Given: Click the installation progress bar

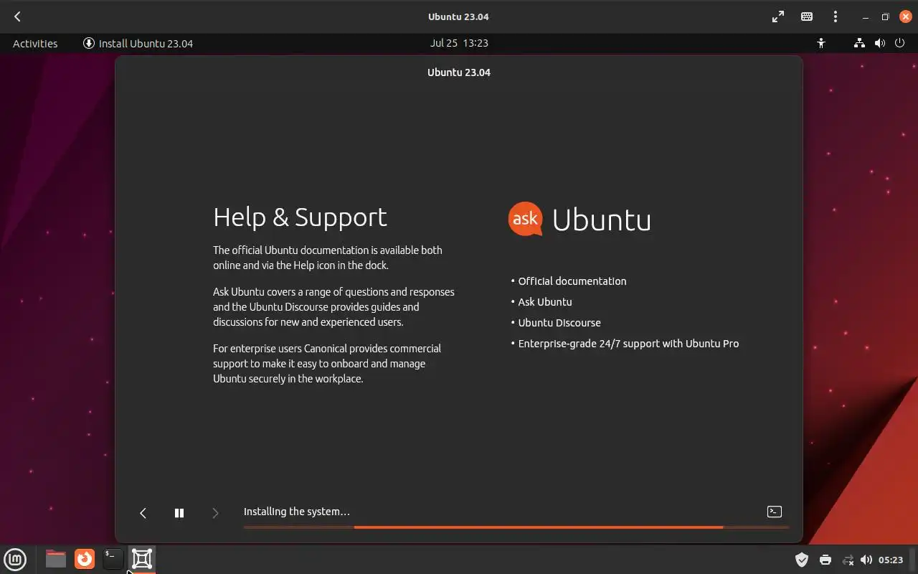Looking at the screenshot, I should tap(516, 527).
